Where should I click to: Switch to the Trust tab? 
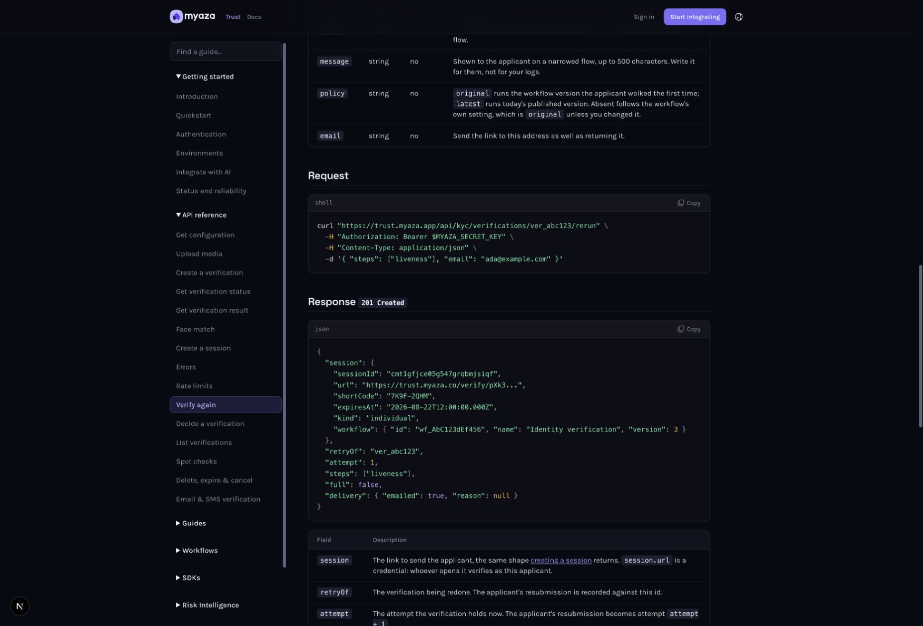tap(233, 17)
